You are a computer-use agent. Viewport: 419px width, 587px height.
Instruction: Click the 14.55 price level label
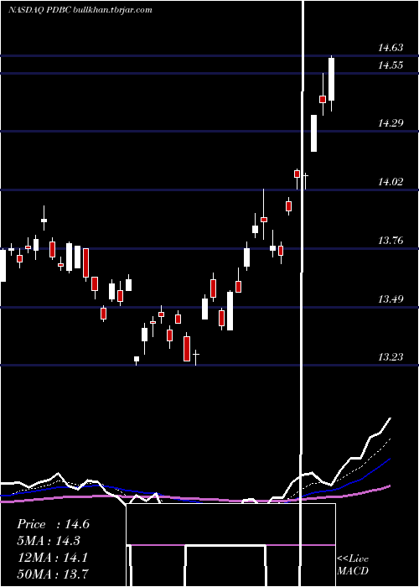[x=391, y=65]
